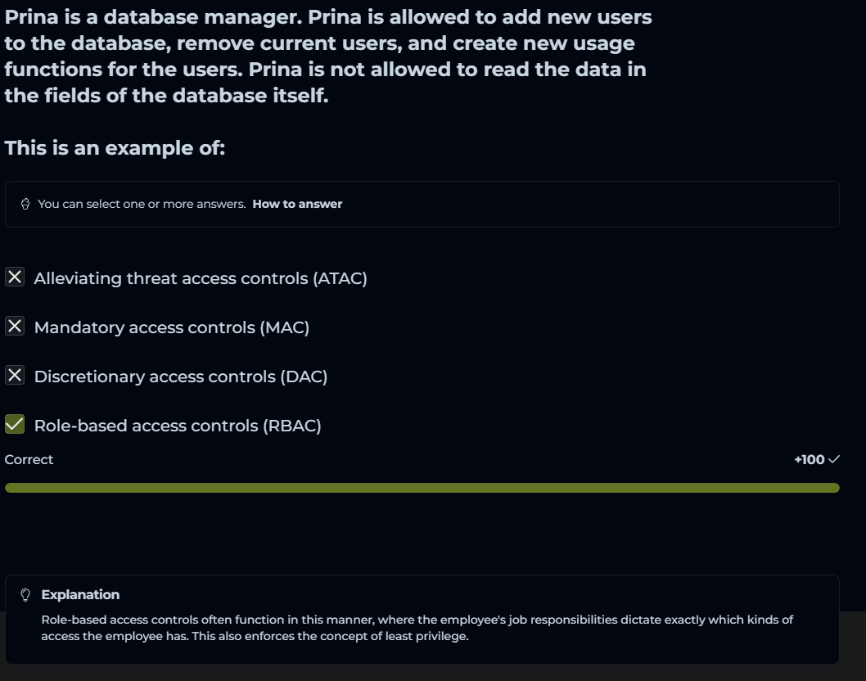Image resolution: width=866 pixels, height=681 pixels.
Task: Click the lightbulb icon in the Explanation box
Action: coord(25,595)
